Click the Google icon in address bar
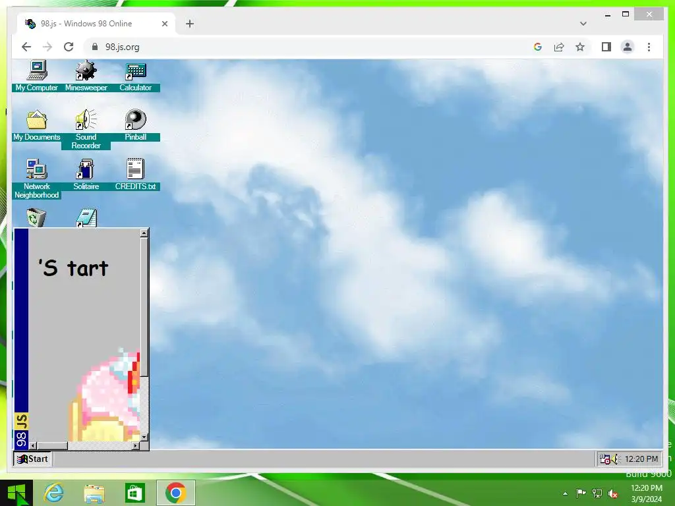The width and height of the screenshot is (675, 506). click(x=538, y=47)
